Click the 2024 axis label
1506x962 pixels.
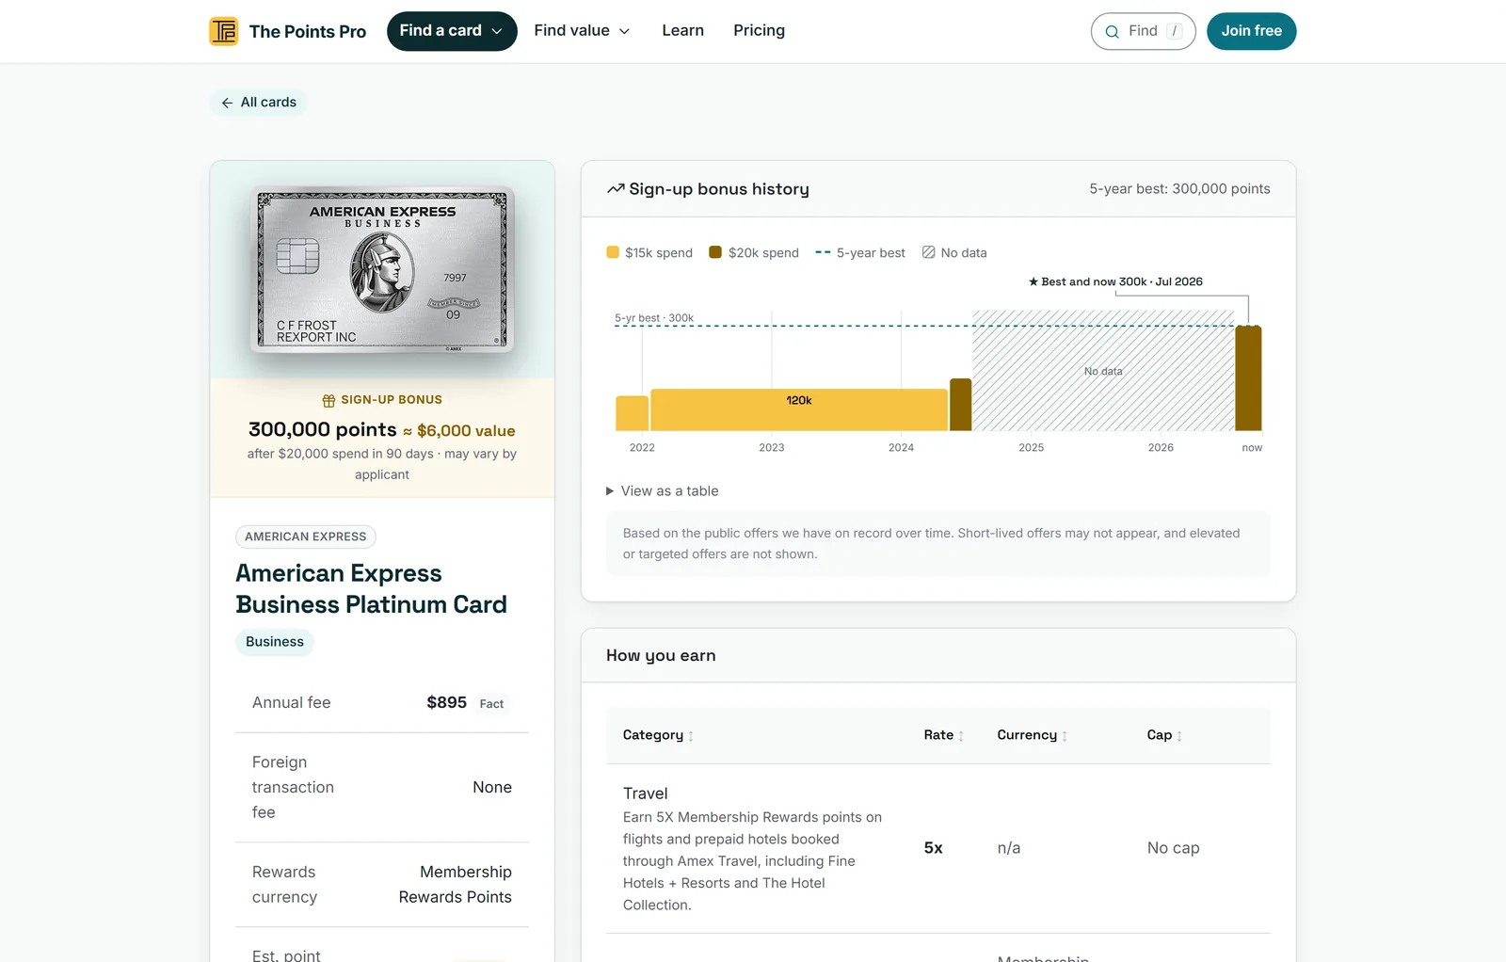(x=901, y=448)
